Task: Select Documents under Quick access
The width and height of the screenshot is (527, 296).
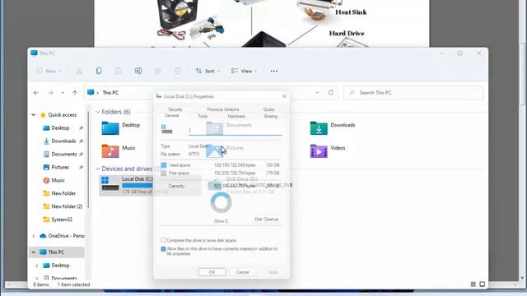Action: coord(64,154)
